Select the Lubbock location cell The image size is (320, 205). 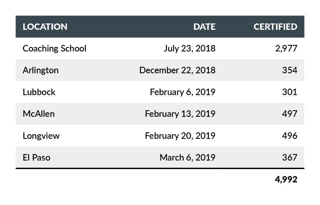pos(39,92)
